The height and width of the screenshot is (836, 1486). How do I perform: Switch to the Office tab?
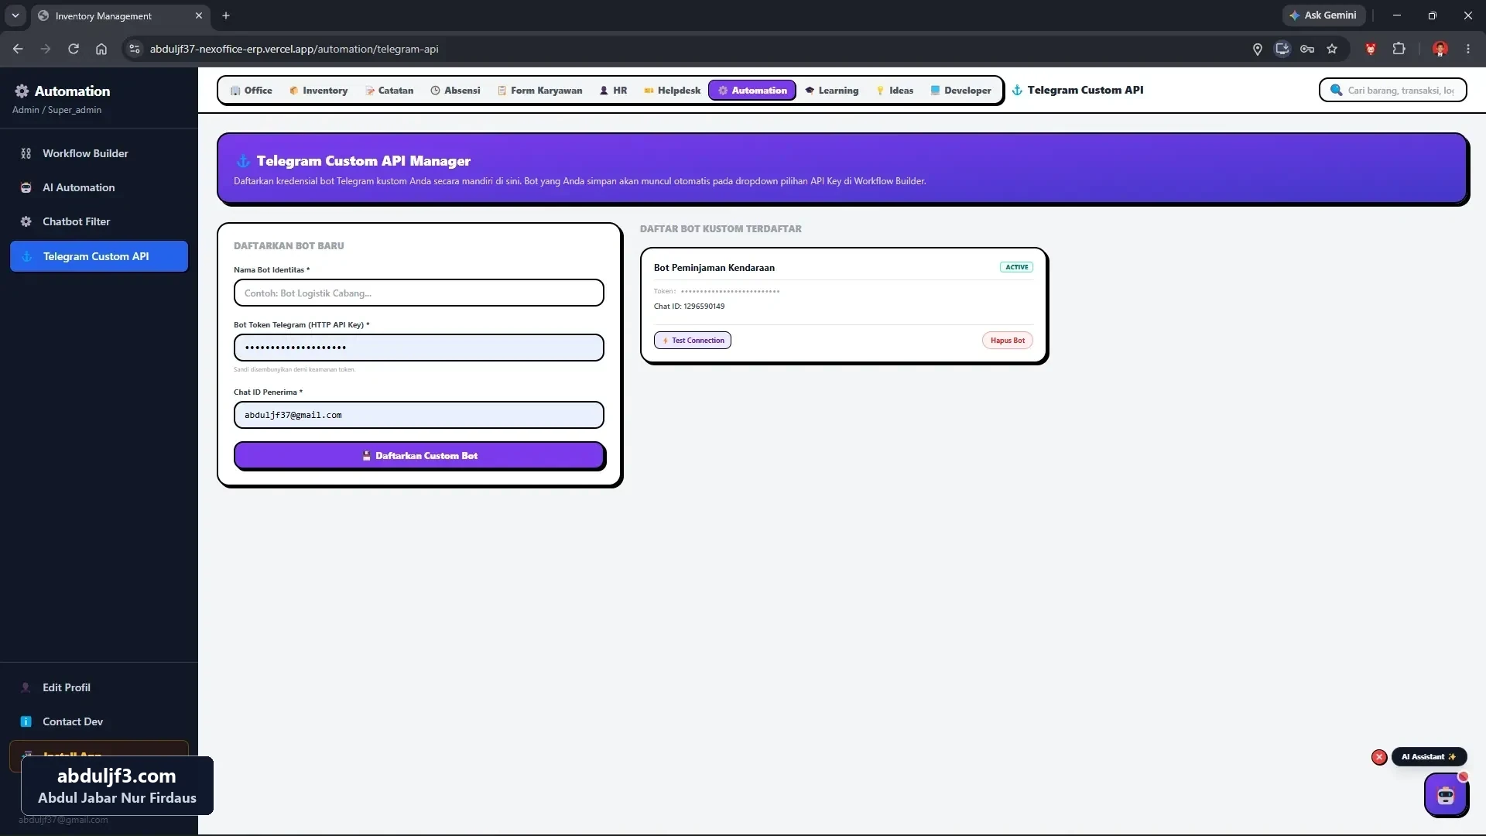point(251,91)
